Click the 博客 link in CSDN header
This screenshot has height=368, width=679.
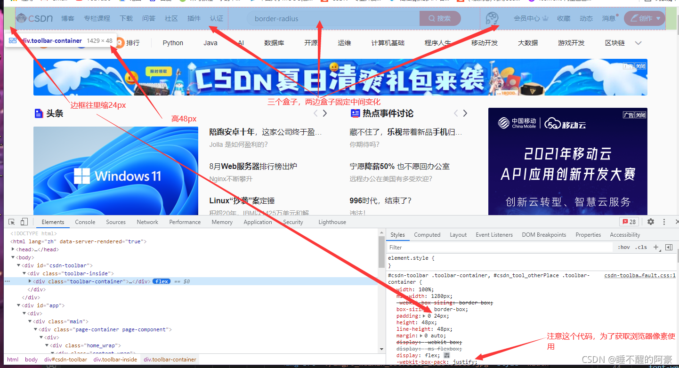(68, 18)
